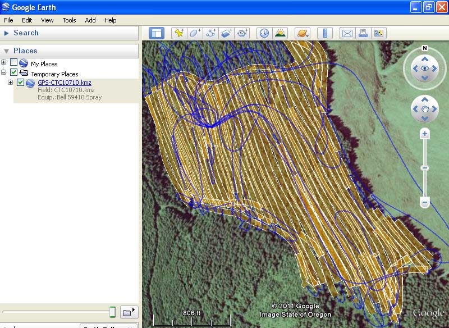
Task: Show sunlight across the landscape
Action: pos(280,33)
